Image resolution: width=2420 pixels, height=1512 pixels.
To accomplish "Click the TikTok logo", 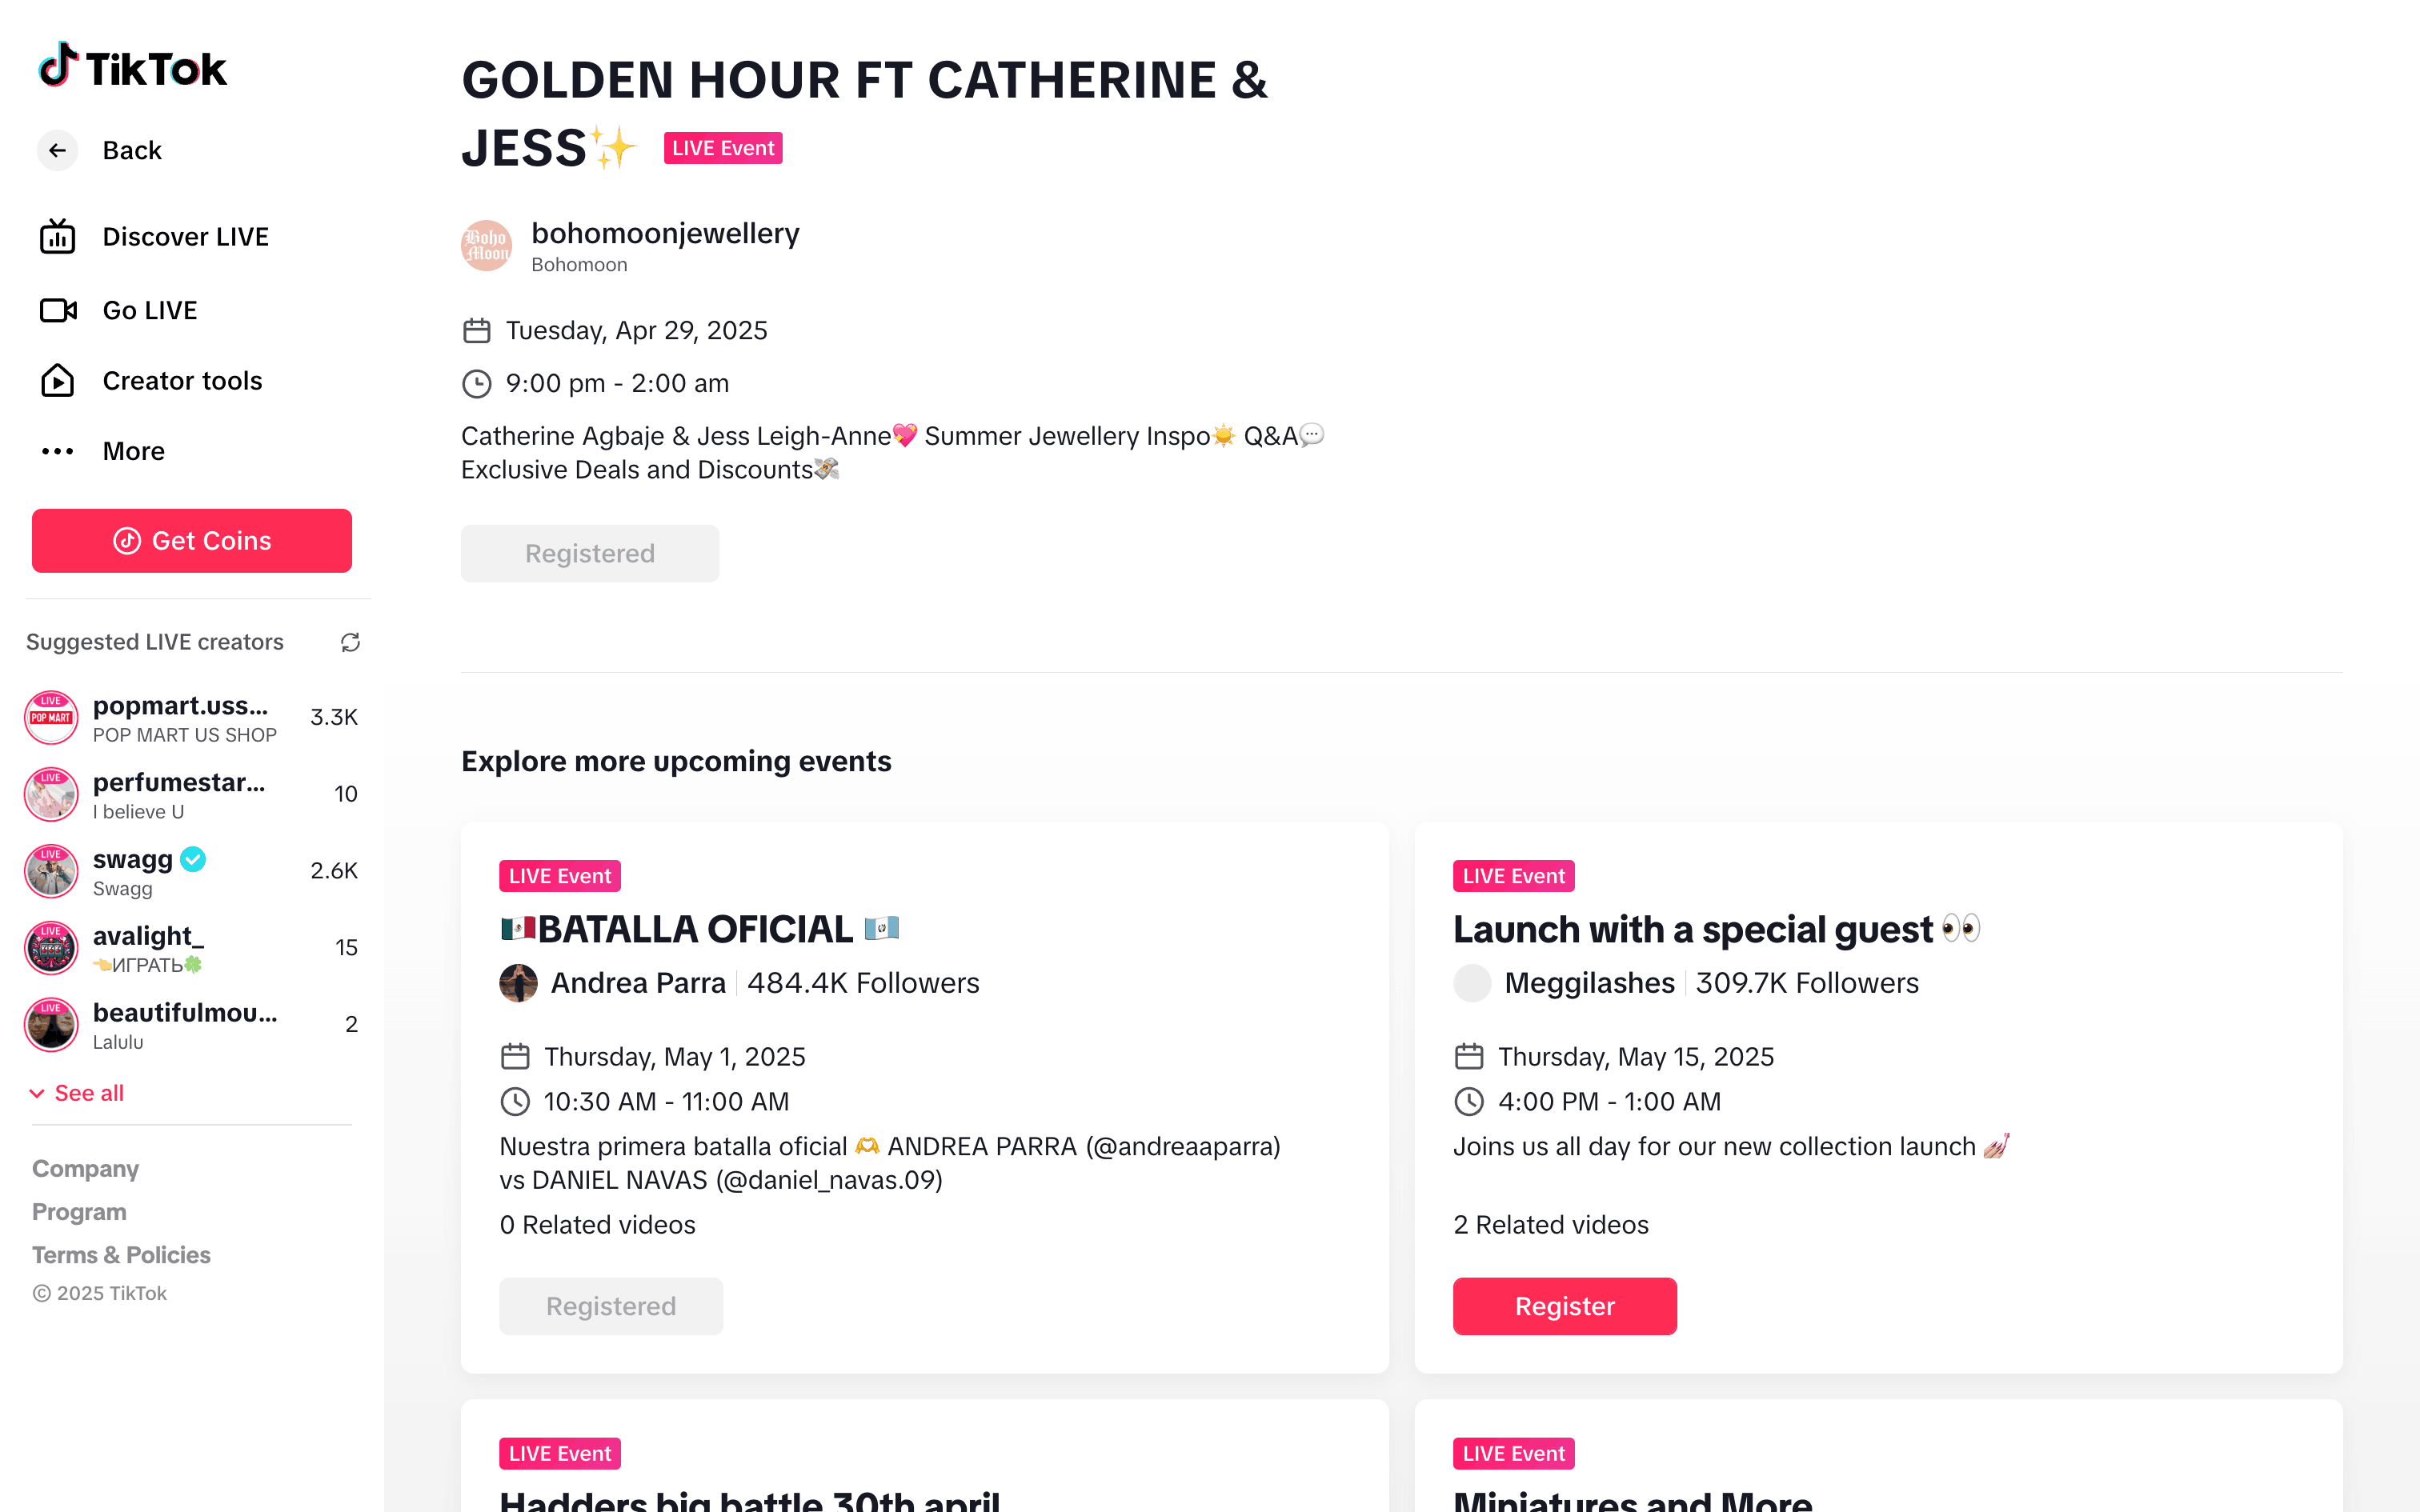I will tap(132, 67).
